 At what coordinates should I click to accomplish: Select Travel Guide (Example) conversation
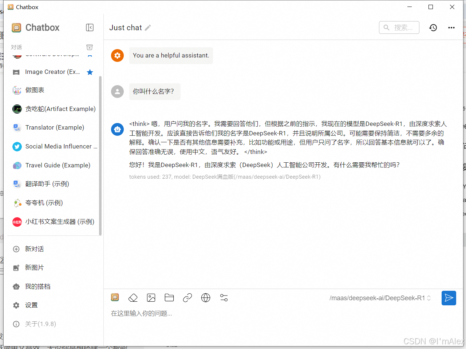[52, 165]
